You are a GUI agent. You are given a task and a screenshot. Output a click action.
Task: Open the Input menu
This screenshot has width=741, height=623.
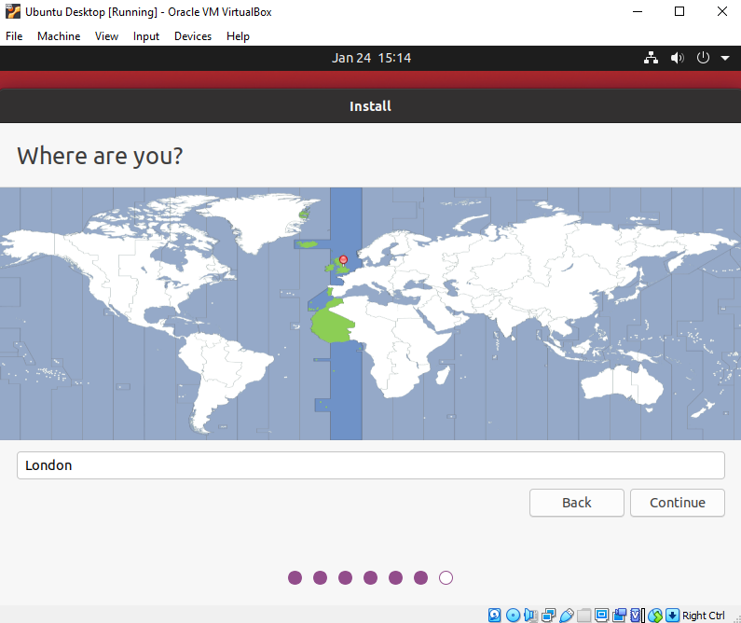146,36
